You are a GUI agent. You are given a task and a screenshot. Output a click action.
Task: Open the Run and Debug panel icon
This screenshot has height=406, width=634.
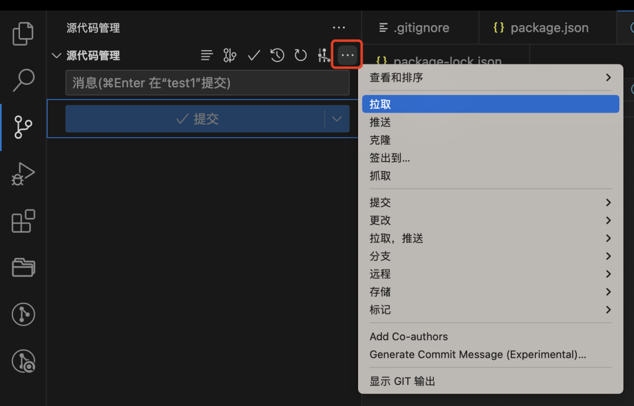(23, 174)
